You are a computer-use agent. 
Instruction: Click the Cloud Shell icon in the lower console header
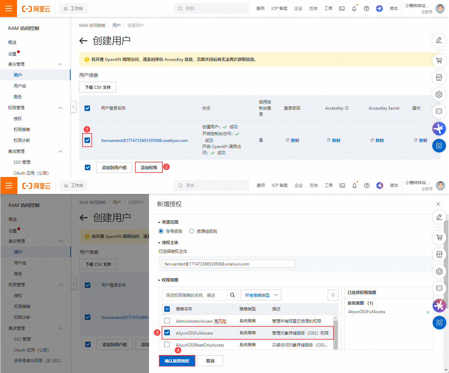342,185
